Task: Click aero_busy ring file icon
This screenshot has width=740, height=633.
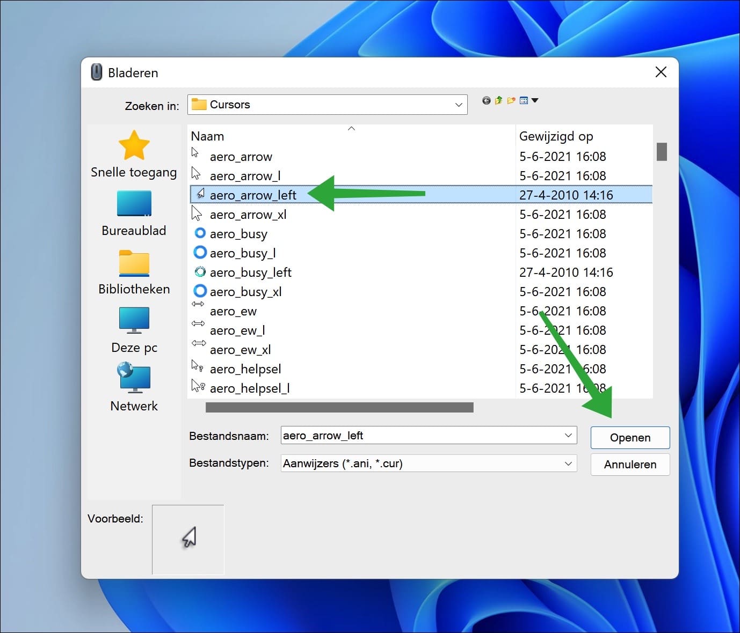Action: 200,233
